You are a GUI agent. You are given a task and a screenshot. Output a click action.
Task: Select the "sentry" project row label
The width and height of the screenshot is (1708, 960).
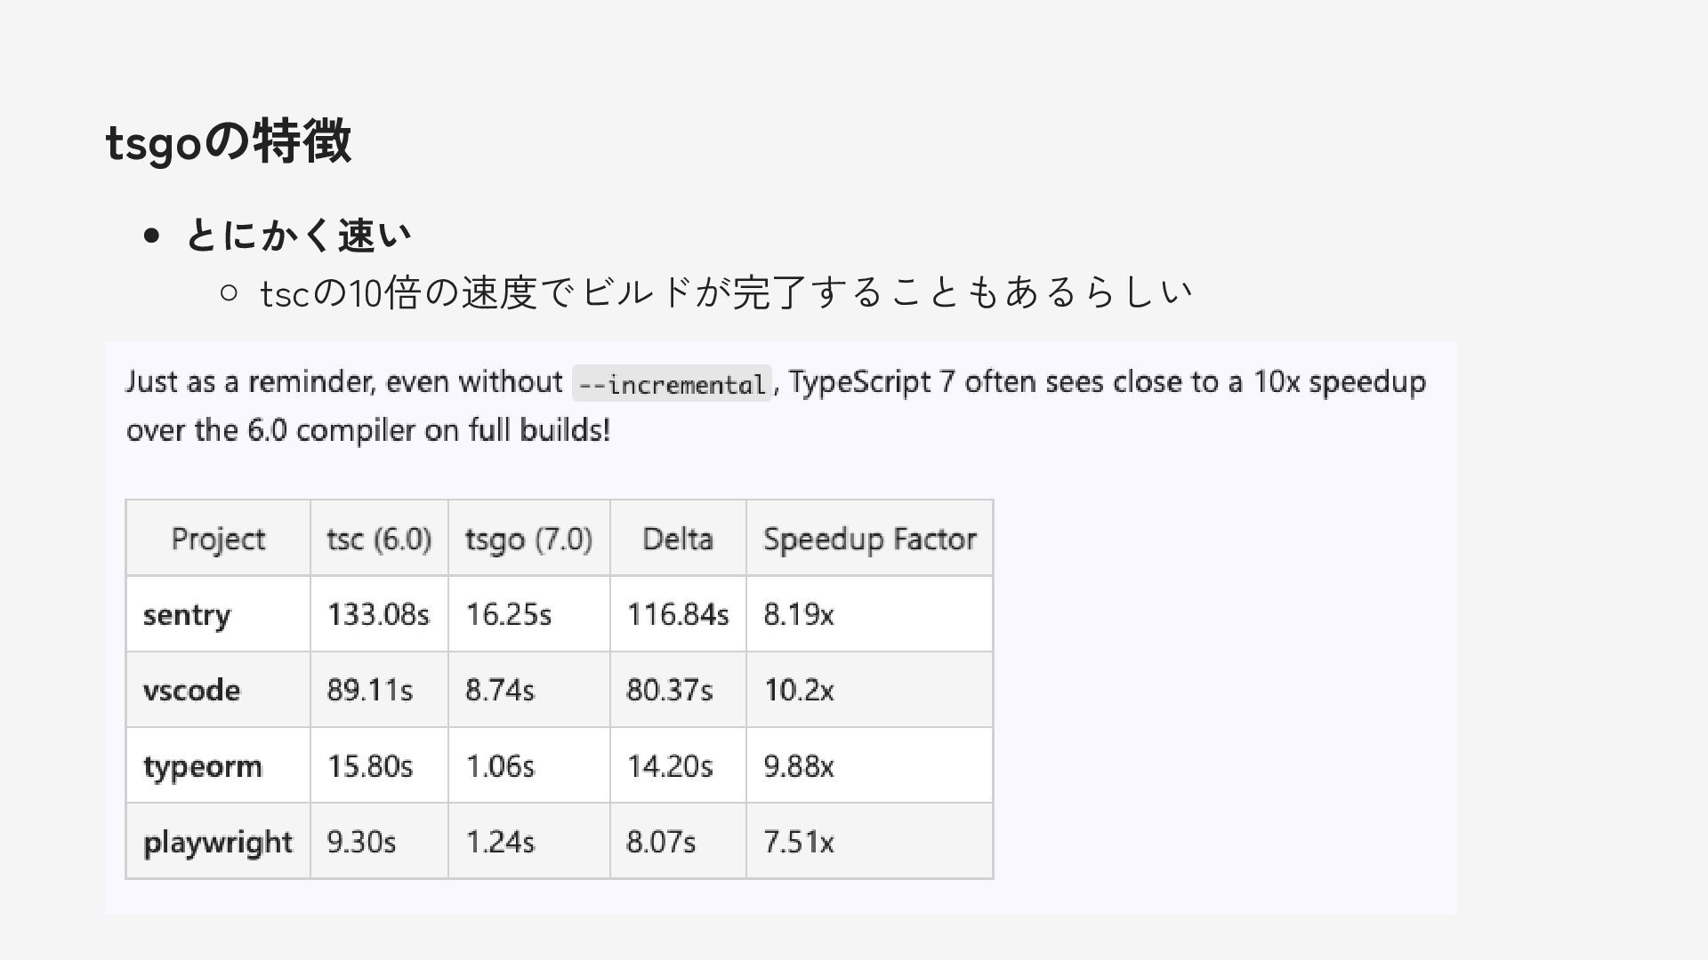(x=187, y=614)
